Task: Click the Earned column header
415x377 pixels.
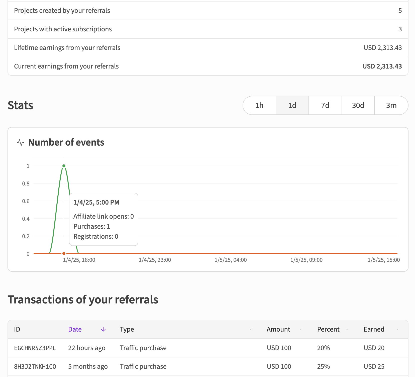Action: coord(374,329)
